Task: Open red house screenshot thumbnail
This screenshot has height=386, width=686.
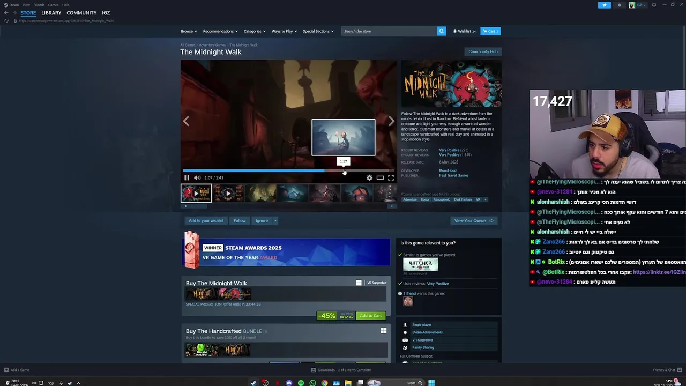Action: point(357,193)
